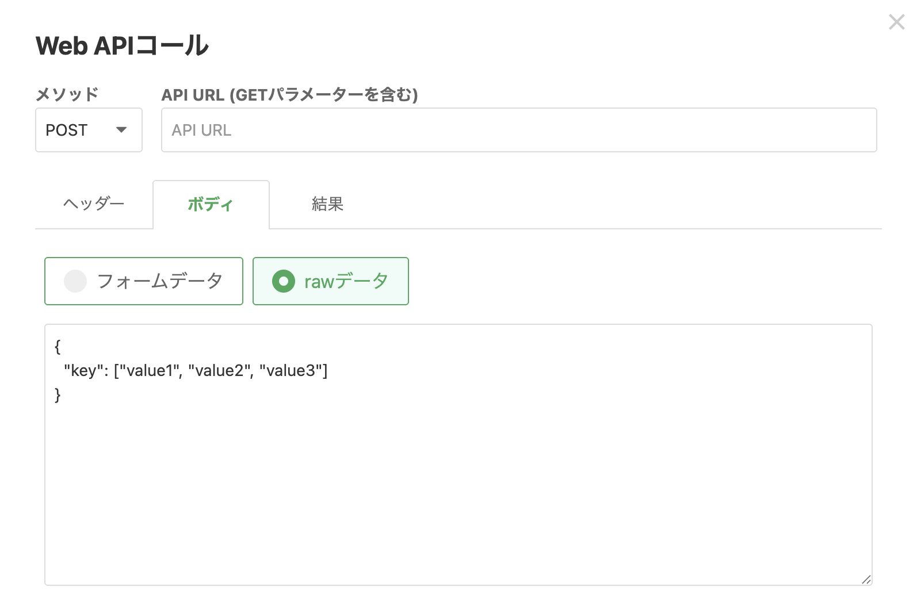Viewport: 917px width, 614px height.
Task: Focus the API URL input field
Action: pos(519,130)
